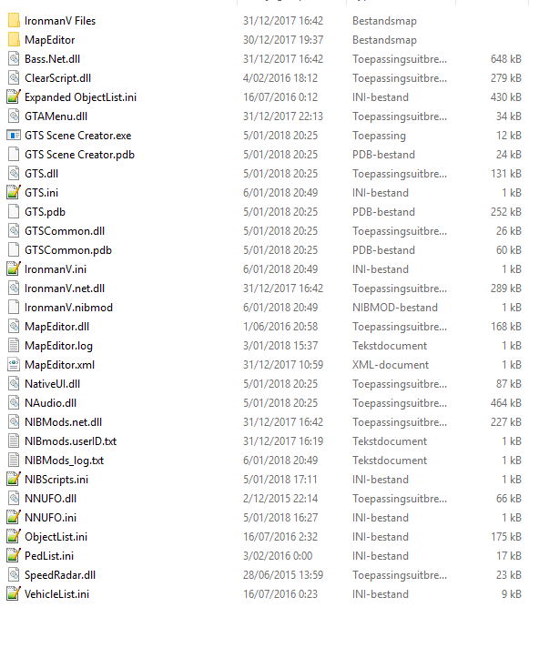Click the ClearScript.dll file icon
559x658 pixels.
point(14,78)
